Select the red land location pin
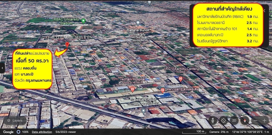Viewport: 272px width, 135px height. (67, 45)
